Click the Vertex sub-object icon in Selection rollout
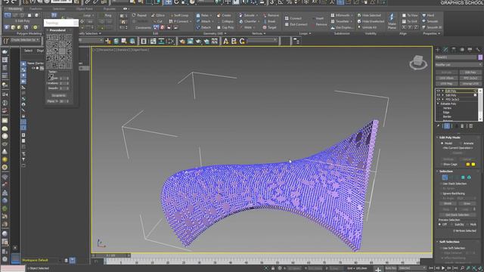This screenshot has height=272, width=484. (445, 178)
